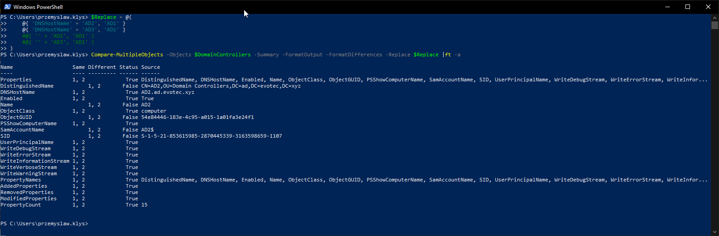Click the PropertyCount value 15

point(144,205)
